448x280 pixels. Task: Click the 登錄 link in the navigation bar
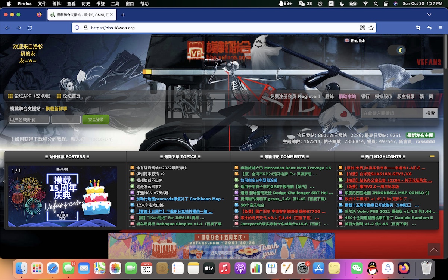click(x=329, y=96)
